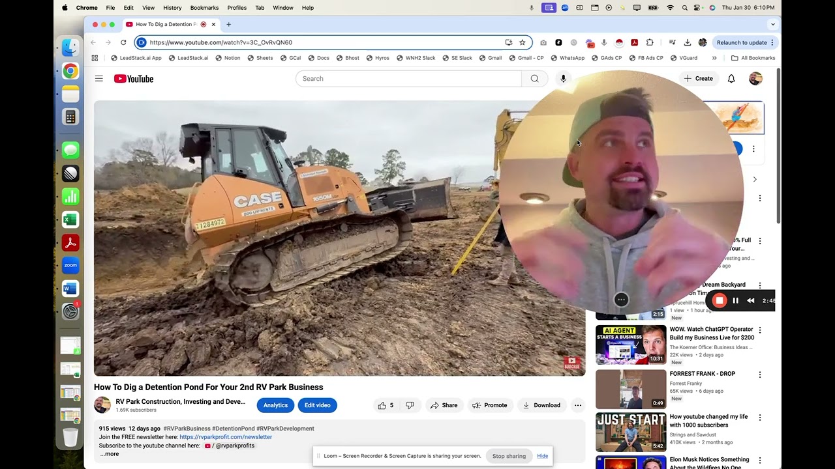
Task: Click the Adobe Acrobat extension icon
Action: (634, 42)
